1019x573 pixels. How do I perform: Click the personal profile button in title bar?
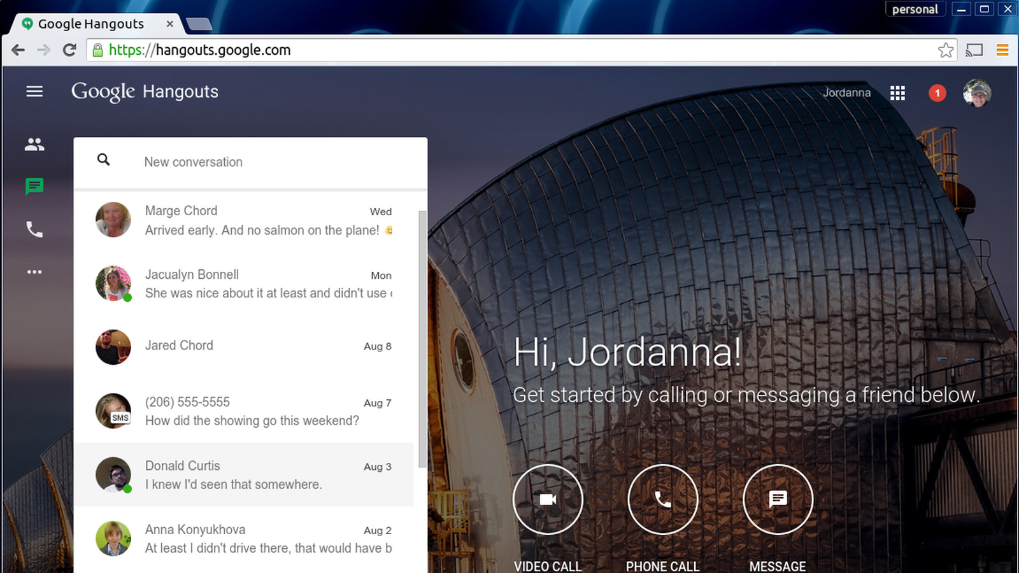(915, 9)
